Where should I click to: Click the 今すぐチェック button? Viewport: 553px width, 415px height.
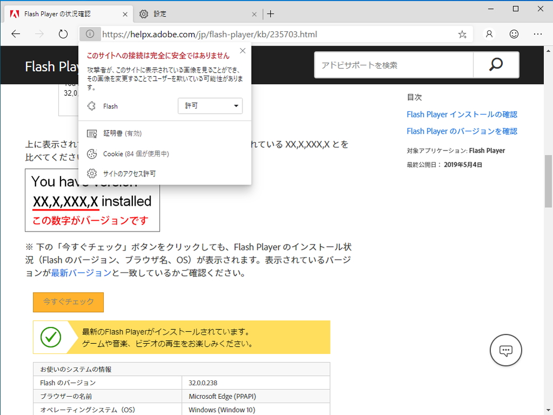click(x=68, y=302)
